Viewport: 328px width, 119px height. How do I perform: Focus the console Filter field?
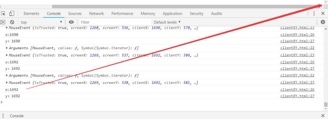click(x=115, y=22)
